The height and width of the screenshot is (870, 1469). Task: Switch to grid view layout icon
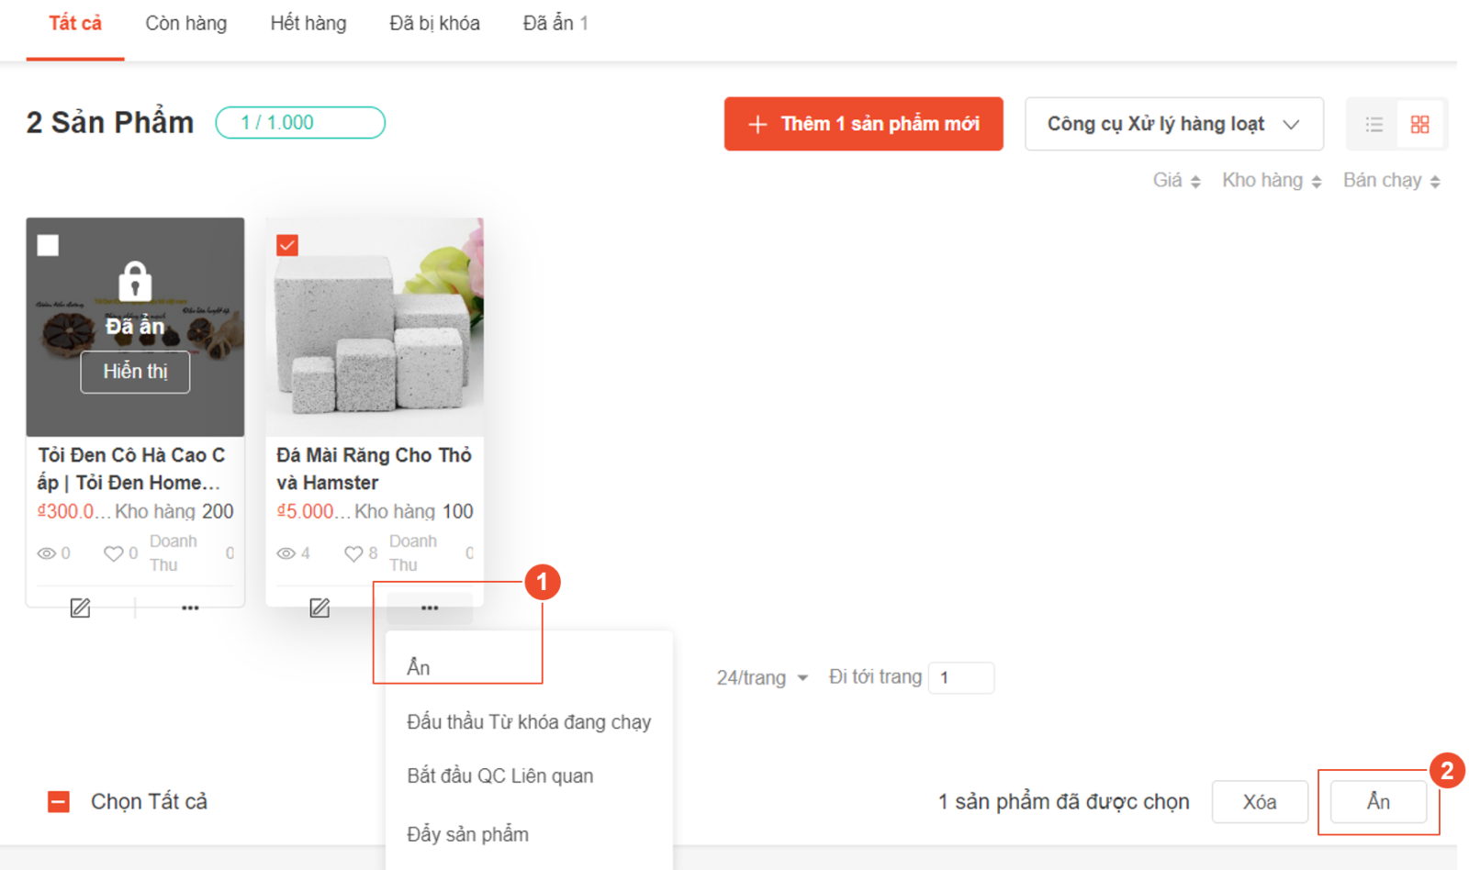coord(1419,124)
